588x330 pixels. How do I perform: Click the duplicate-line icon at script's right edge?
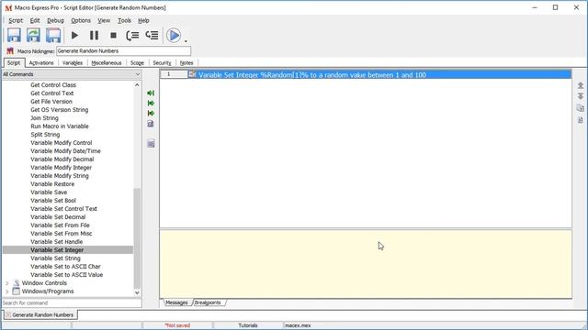(x=581, y=108)
